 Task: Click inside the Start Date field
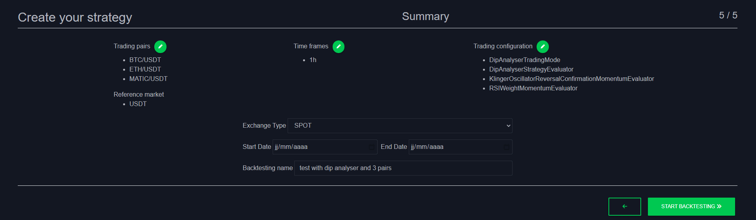325,147
